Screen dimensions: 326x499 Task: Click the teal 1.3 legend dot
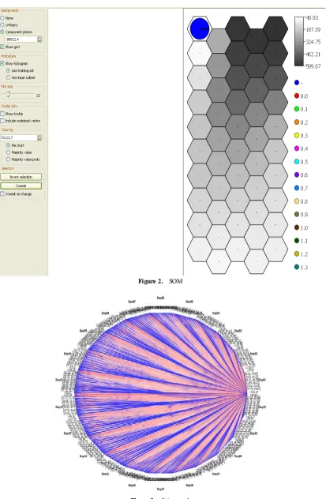297,267
